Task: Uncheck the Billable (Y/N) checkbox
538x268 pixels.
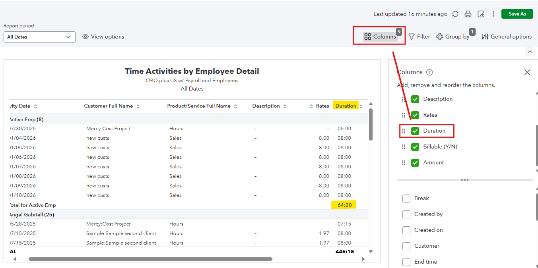Action: tap(415, 147)
